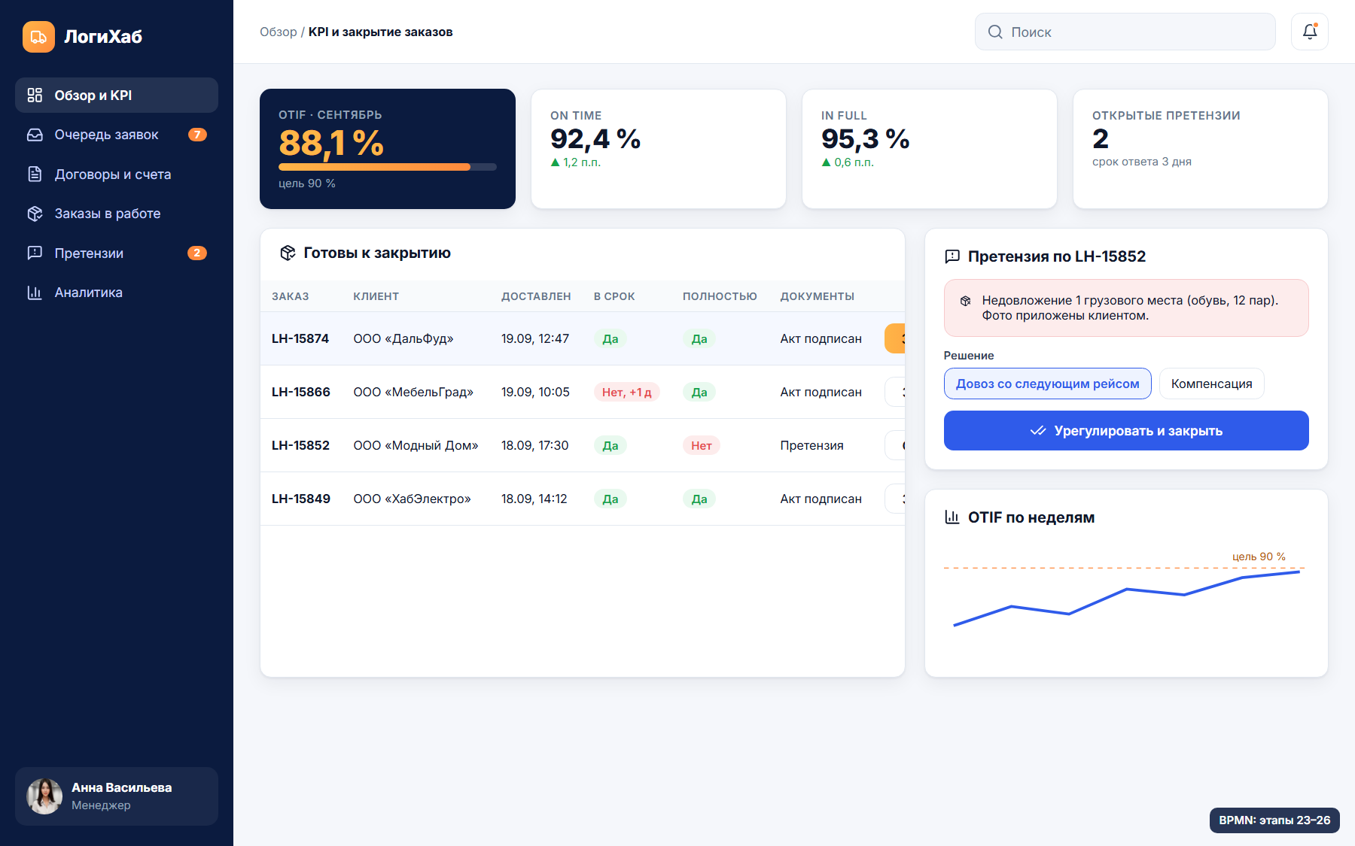
Task: Open the Претензии sidebar section
Action: click(117, 253)
